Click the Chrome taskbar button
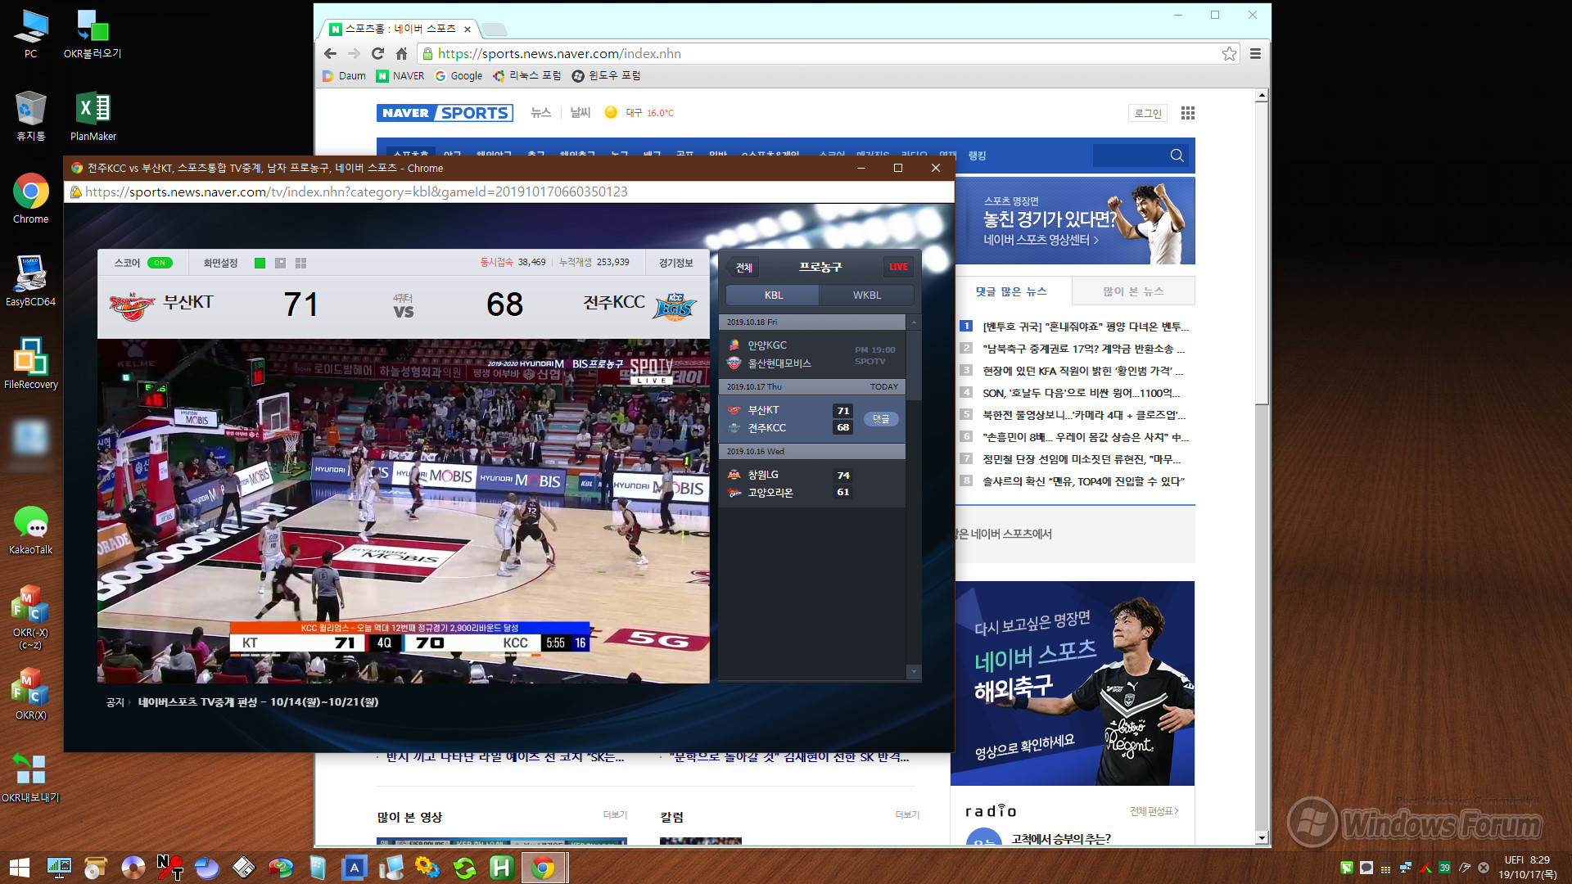 [543, 868]
